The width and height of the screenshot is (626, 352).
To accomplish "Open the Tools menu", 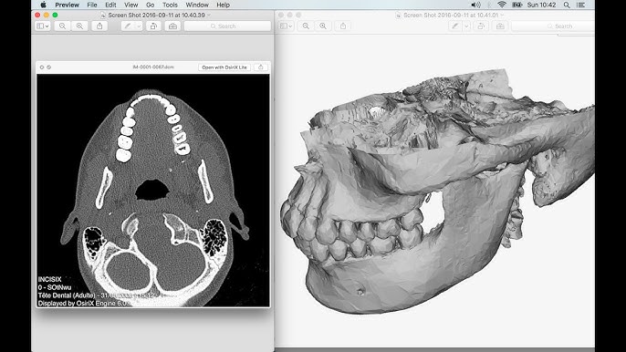I will pos(170,5).
